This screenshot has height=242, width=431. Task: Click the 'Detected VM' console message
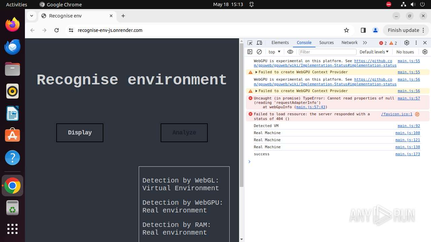point(266,126)
